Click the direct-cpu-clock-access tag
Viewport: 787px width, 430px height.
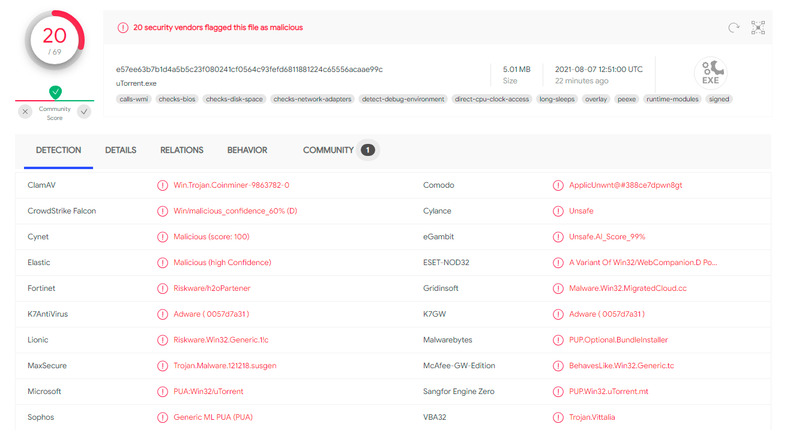click(x=492, y=99)
